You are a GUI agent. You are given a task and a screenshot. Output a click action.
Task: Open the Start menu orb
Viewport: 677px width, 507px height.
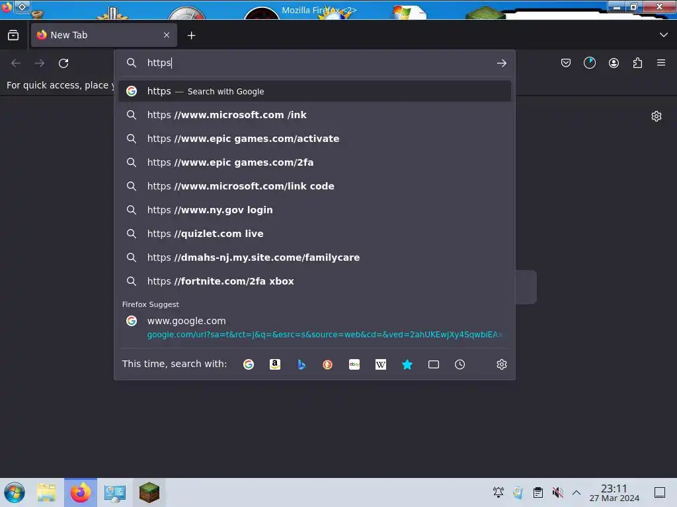point(15,492)
